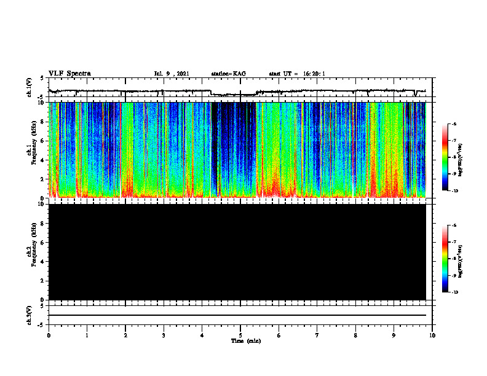Click the 'ch.1(V)' axis label
The image size is (487, 376).
30,87
